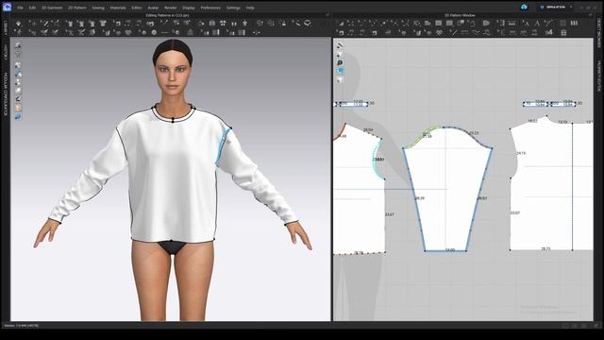The width and height of the screenshot is (604, 340).
Task: Click the avatar figure icon in 3D toolbar
Action: point(245,24)
